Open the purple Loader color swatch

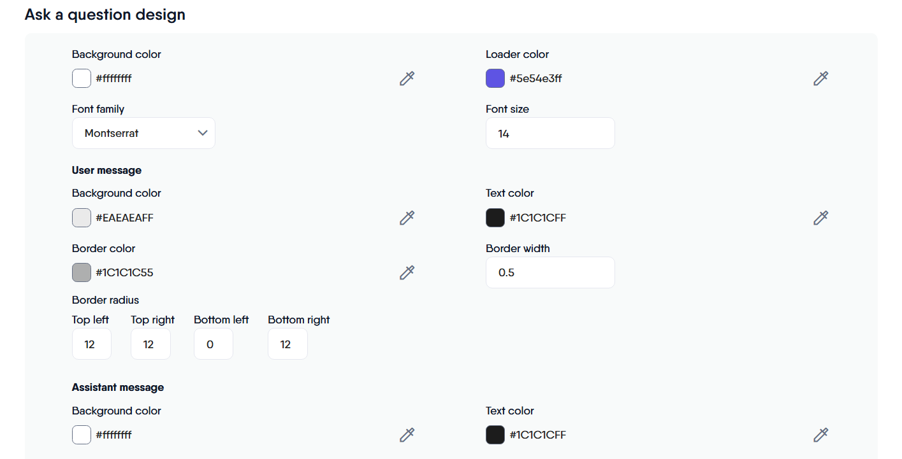click(495, 79)
